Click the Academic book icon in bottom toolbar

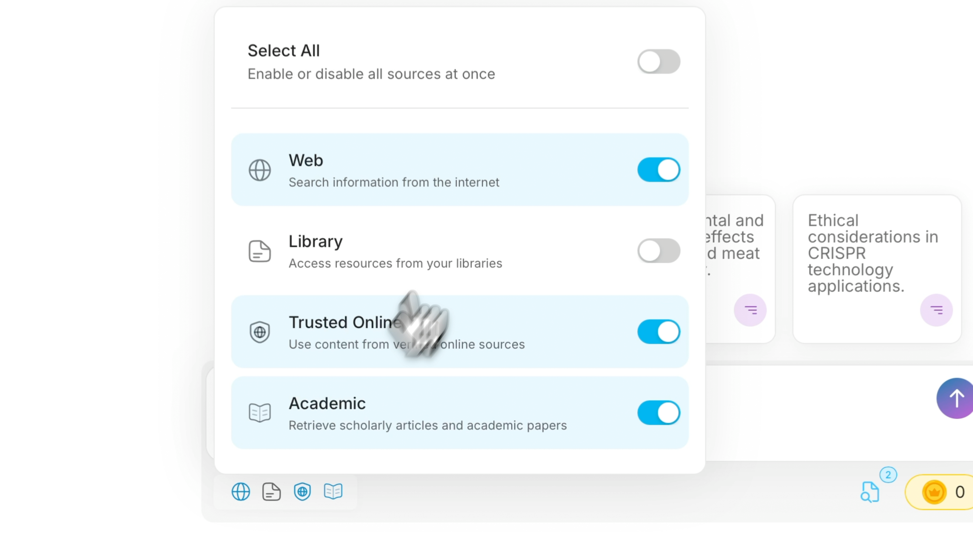click(x=333, y=492)
